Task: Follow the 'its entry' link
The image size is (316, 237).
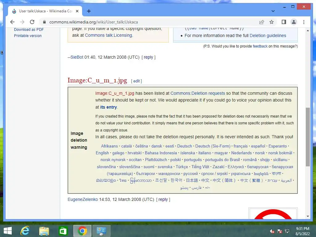Action: pos(108,107)
